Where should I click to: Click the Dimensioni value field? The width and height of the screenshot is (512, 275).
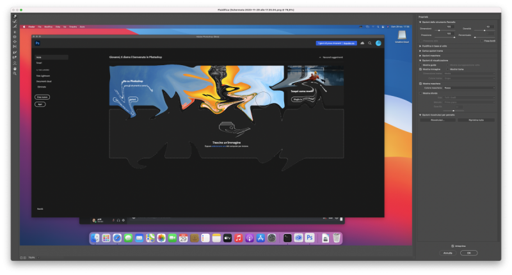tap(451, 27)
